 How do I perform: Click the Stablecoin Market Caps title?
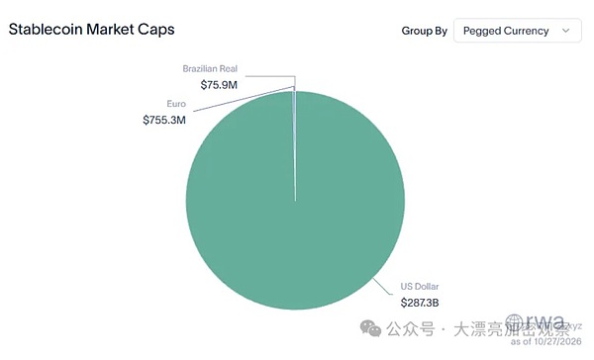pos(92,30)
